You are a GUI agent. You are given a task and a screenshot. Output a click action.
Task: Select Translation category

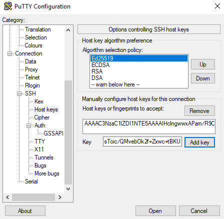click(x=38, y=29)
